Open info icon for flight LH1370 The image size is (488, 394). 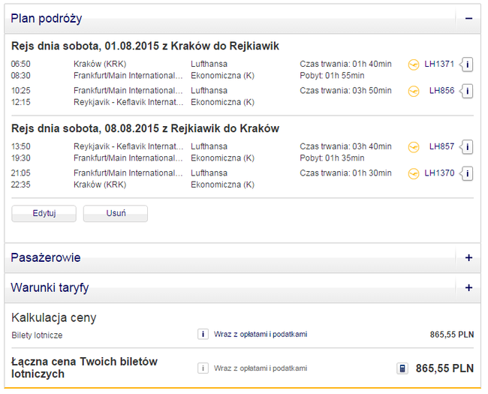point(467,173)
